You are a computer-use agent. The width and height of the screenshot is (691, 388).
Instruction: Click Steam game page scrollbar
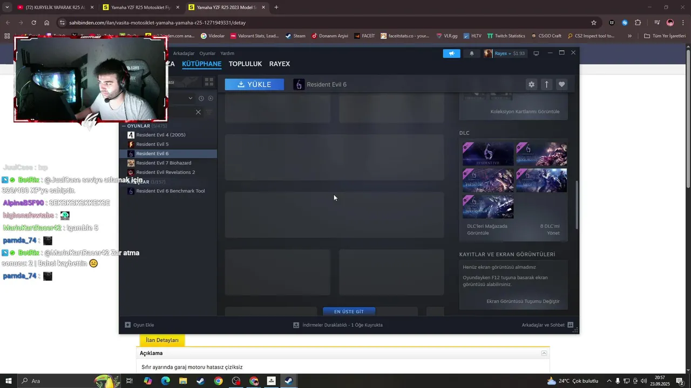pyautogui.click(x=577, y=205)
